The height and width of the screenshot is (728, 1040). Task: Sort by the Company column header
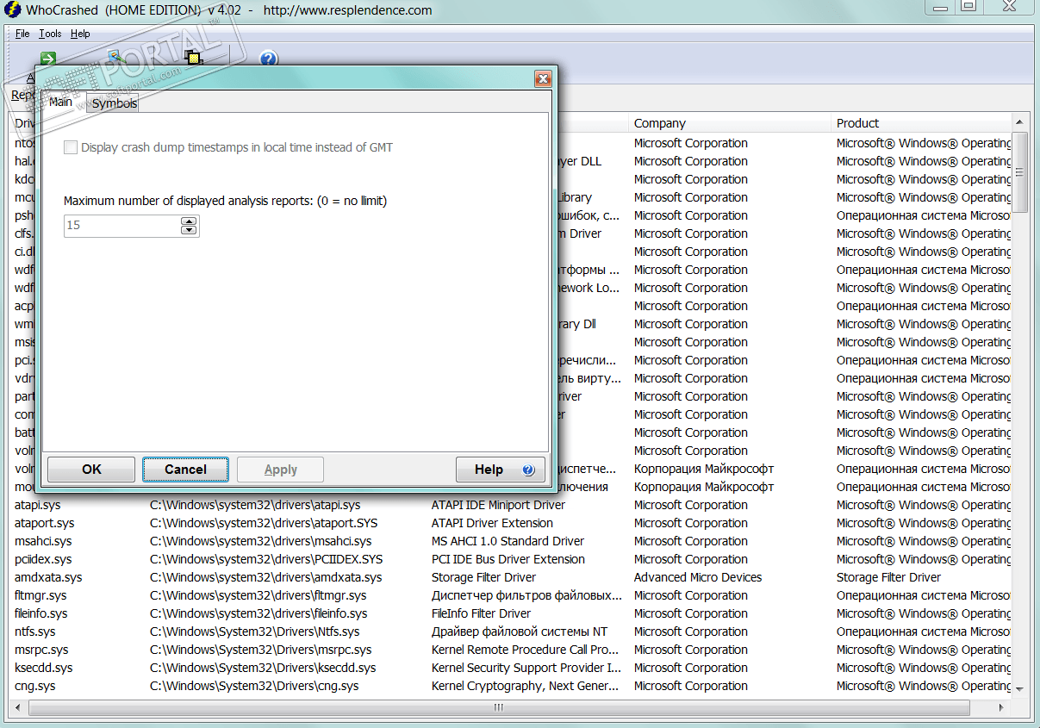(x=731, y=123)
